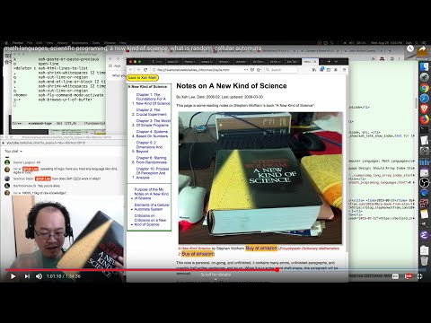
Task: Open video settings with the HD badge
Action: pyautogui.click(x=409, y=276)
